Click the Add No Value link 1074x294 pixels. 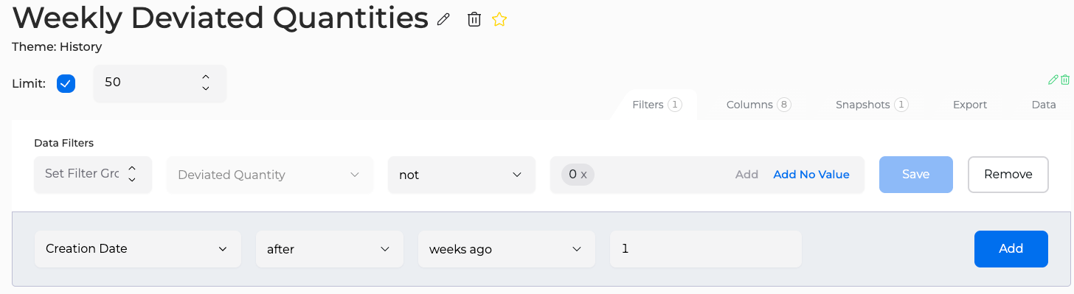[x=811, y=175]
